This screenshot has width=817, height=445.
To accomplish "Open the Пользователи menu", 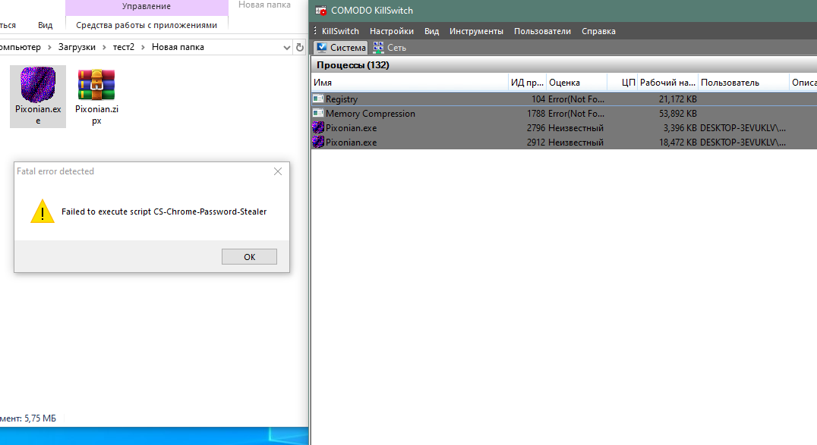I will pos(542,31).
